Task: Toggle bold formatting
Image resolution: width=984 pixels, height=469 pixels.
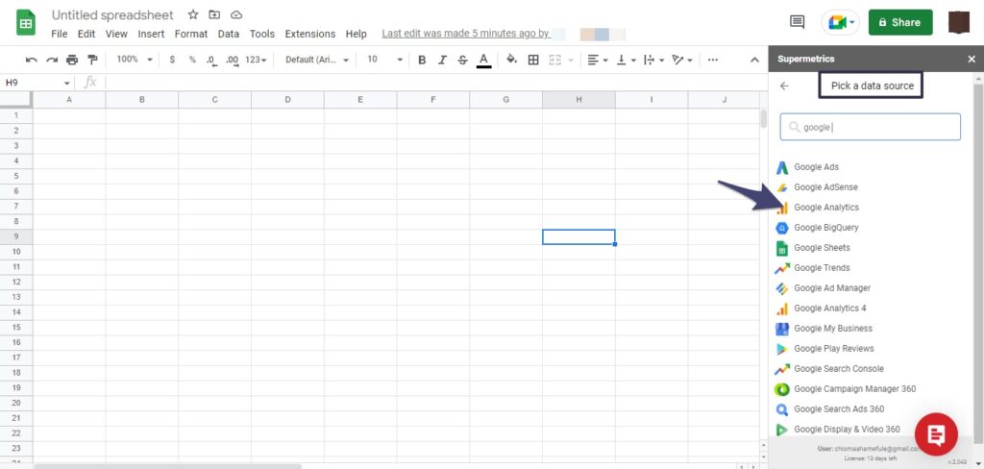Action: [422, 60]
